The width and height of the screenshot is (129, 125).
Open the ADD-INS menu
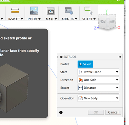69,19
